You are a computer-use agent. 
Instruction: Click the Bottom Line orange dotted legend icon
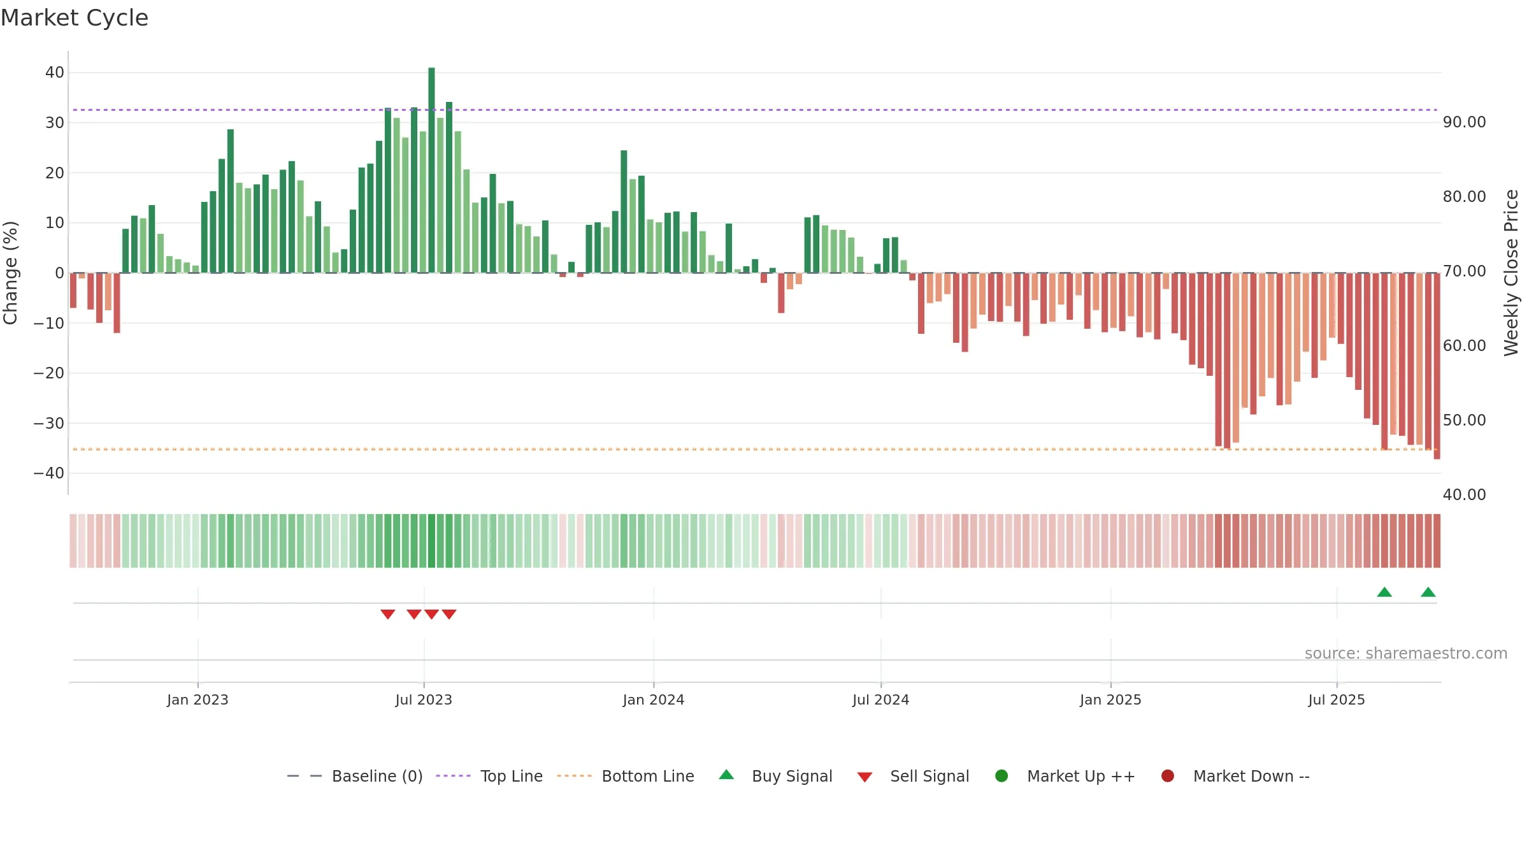(x=574, y=776)
